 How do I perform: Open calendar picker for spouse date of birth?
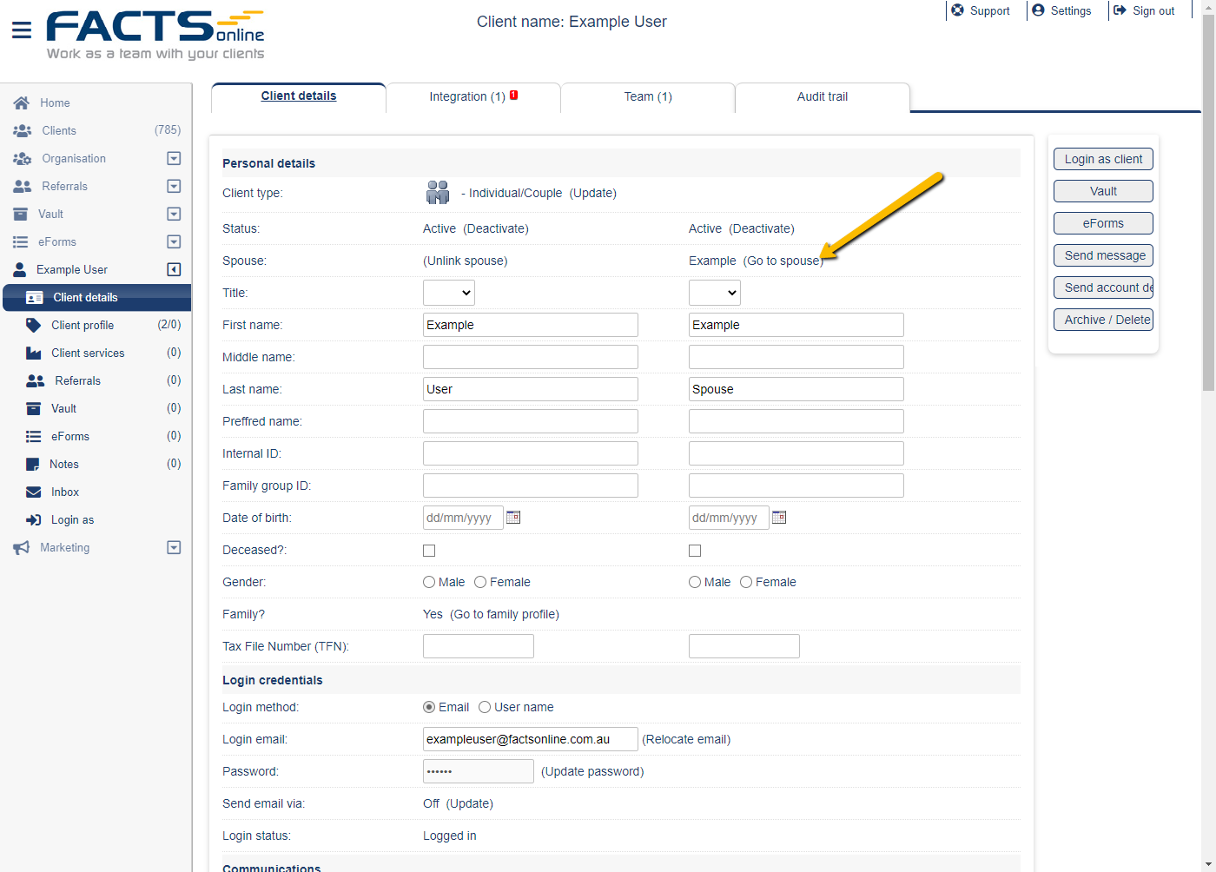coord(779,518)
